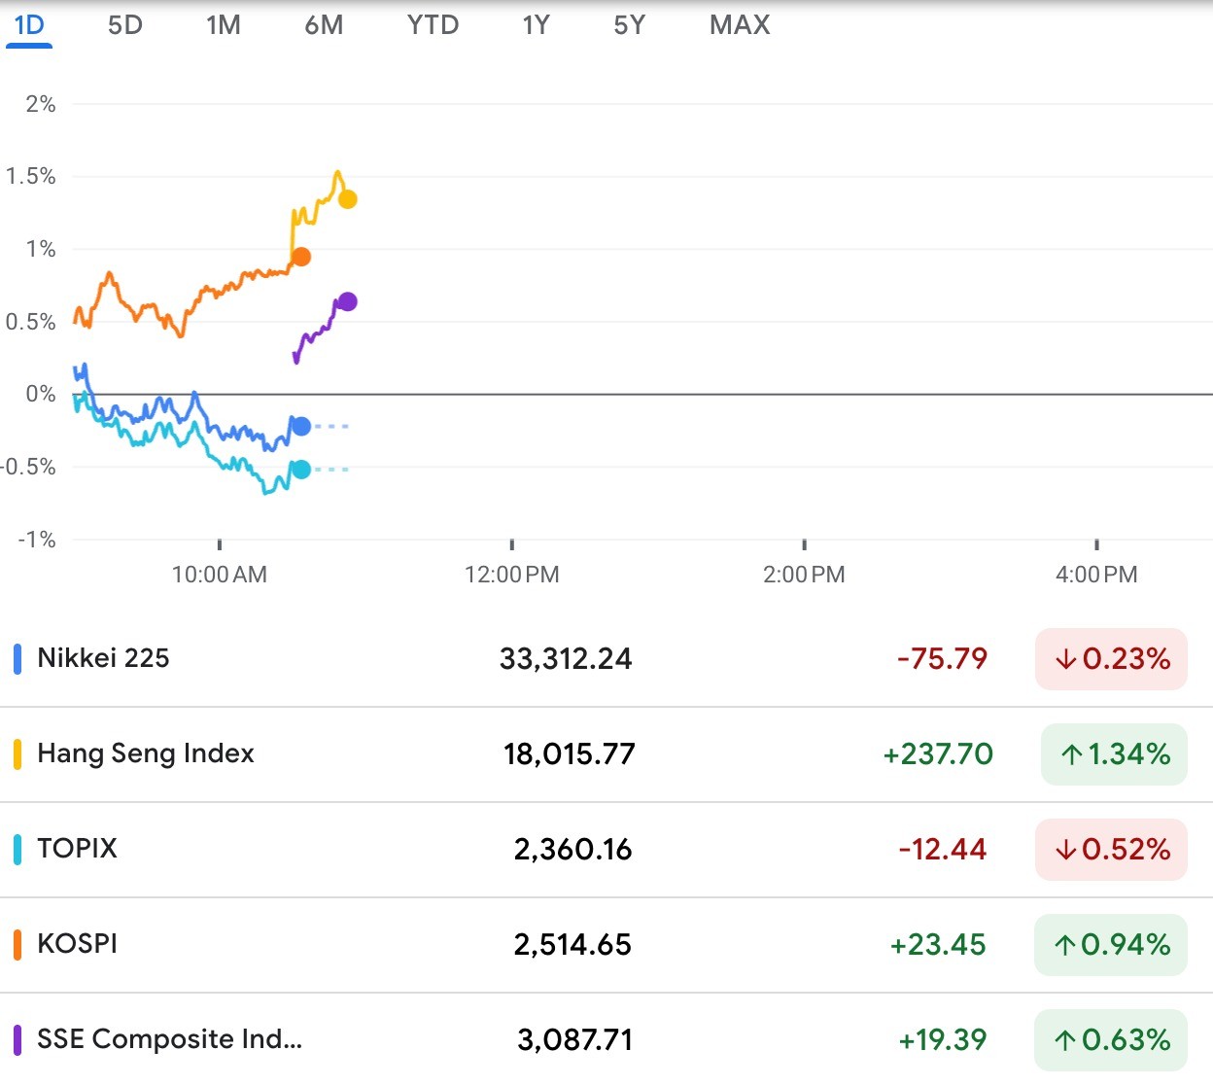
Task: Select the YTD range tab
Action: click(x=433, y=25)
